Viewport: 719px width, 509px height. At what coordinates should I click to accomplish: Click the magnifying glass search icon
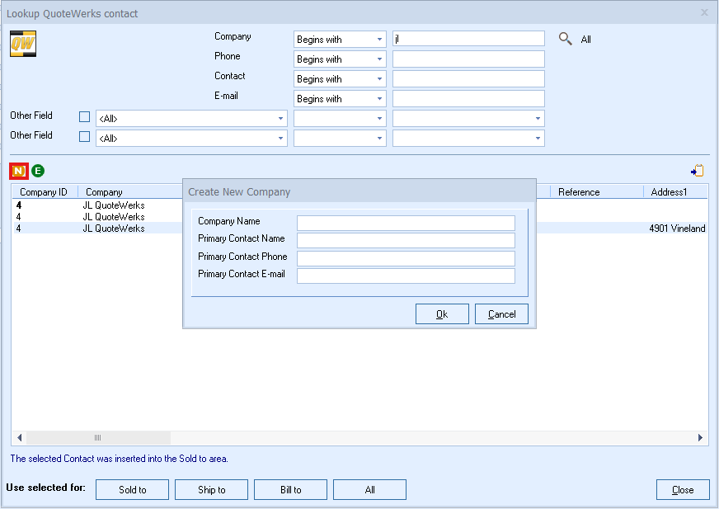pos(565,39)
